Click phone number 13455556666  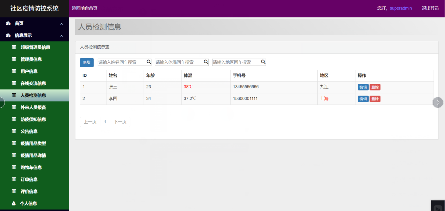point(246,87)
